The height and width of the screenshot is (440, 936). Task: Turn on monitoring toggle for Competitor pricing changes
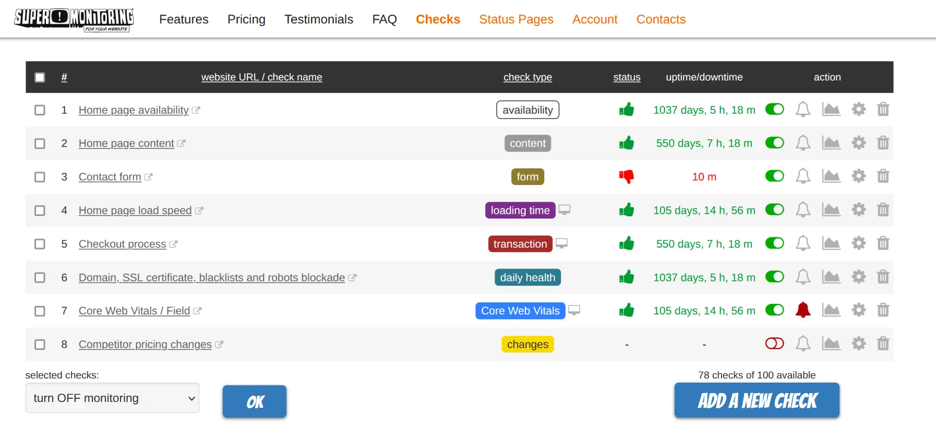click(775, 344)
